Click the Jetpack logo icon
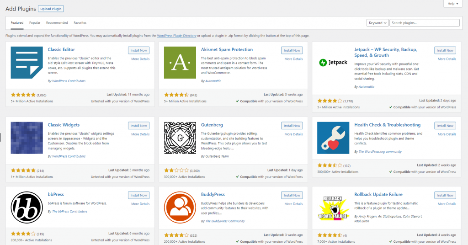The image size is (468, 245). tap(333, 62)
